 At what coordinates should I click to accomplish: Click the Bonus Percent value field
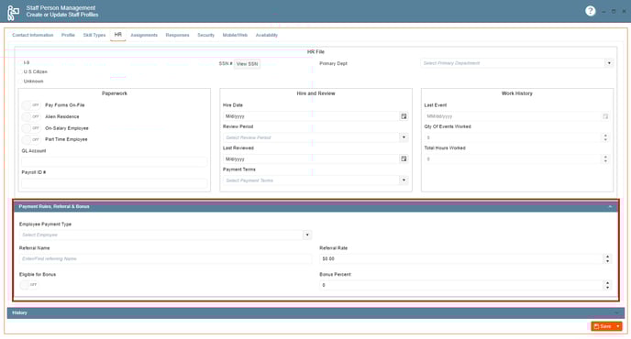pos(461,285)
